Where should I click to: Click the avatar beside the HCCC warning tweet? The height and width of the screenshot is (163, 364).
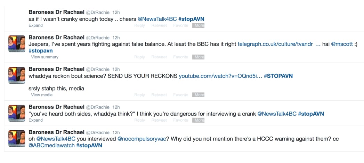pos(17,139)
